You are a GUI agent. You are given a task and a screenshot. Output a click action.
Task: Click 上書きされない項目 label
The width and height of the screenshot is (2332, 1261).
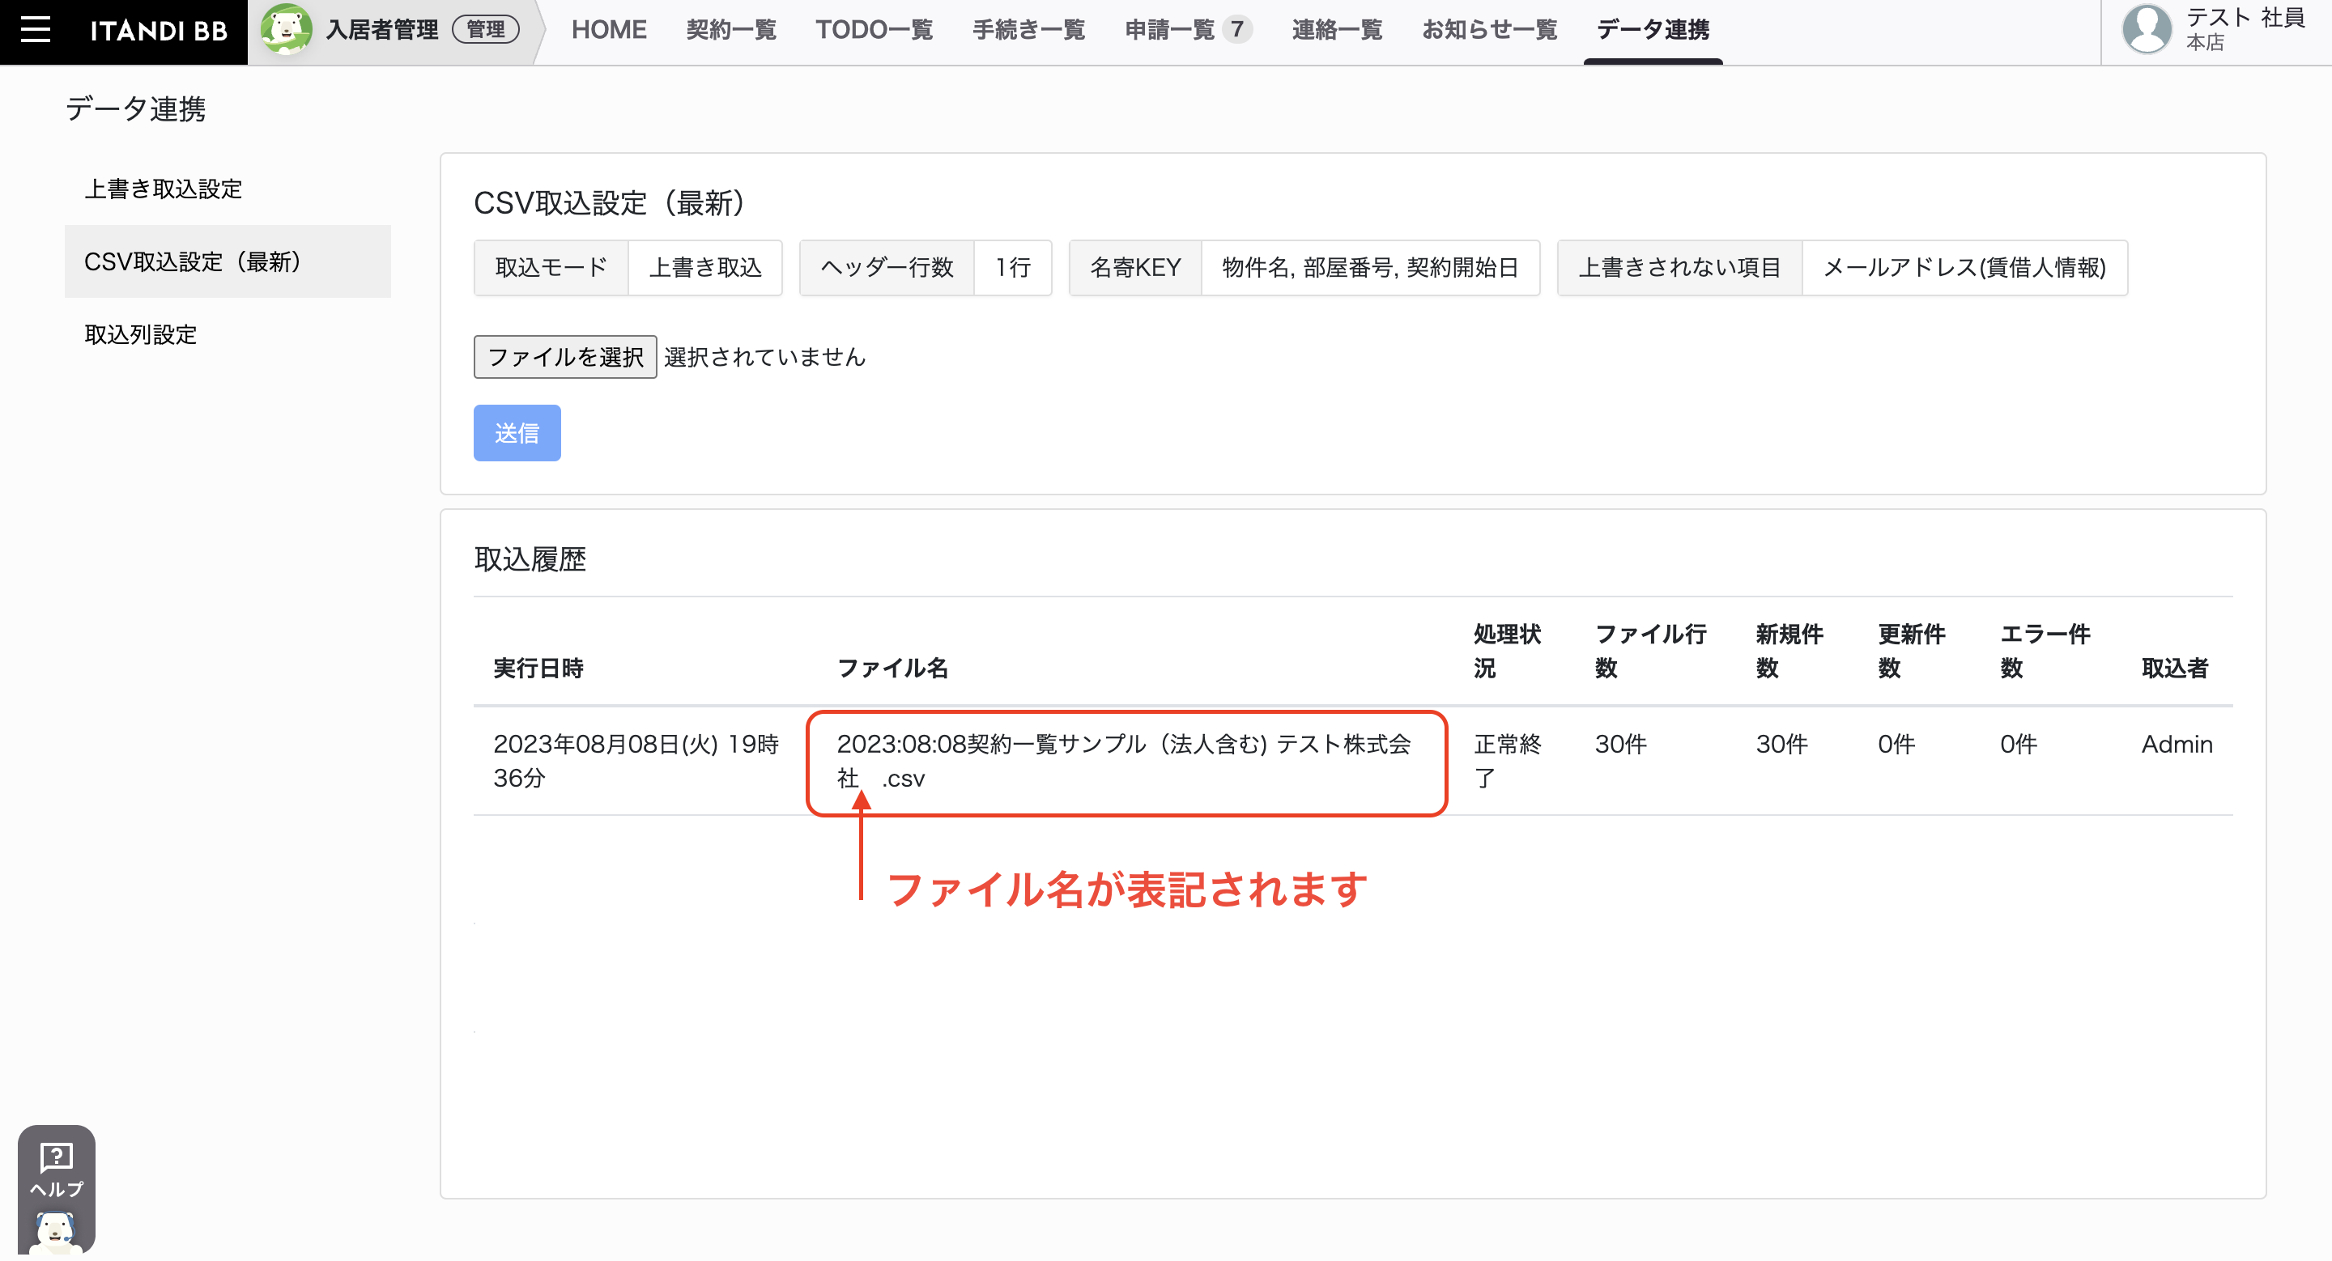[1680, 268]
